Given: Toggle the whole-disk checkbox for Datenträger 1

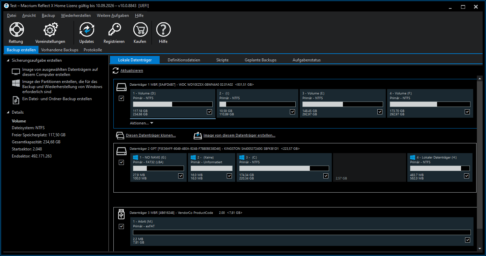Looking at the screenshot, I should [122, 98].
